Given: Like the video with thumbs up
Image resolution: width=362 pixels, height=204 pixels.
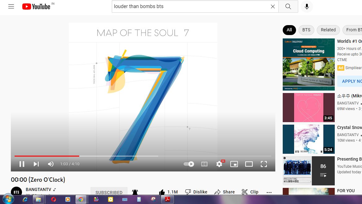Looking at the screenshot, I should tap(168, 192).
